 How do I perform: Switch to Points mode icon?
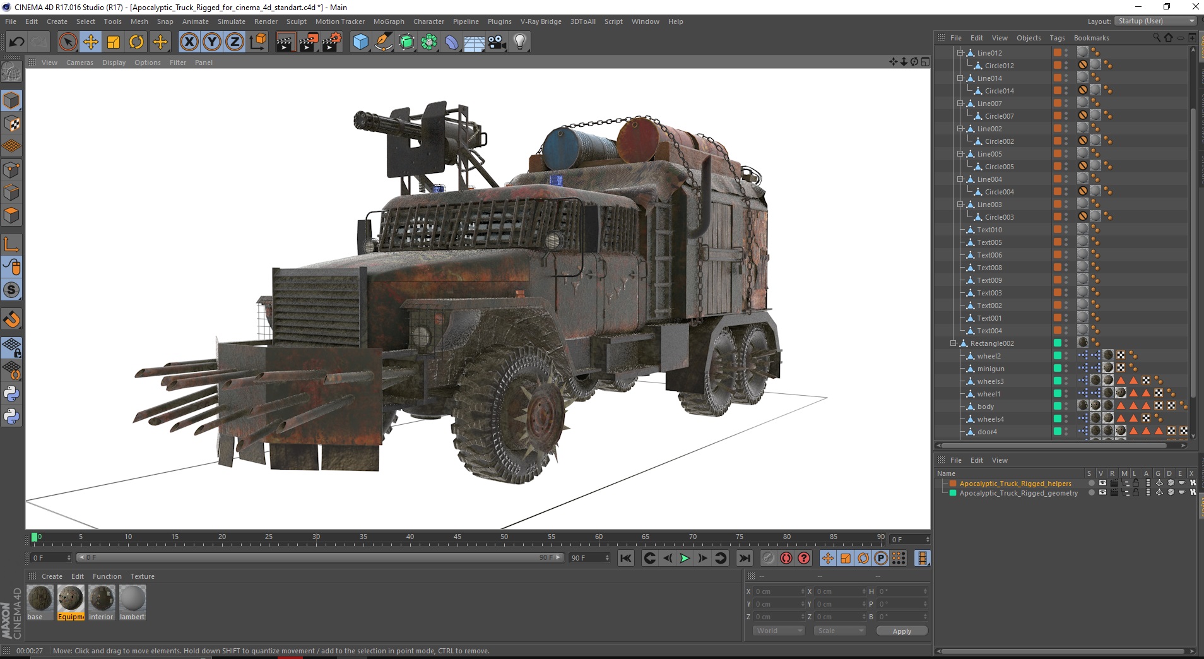[x=11, y=170]
